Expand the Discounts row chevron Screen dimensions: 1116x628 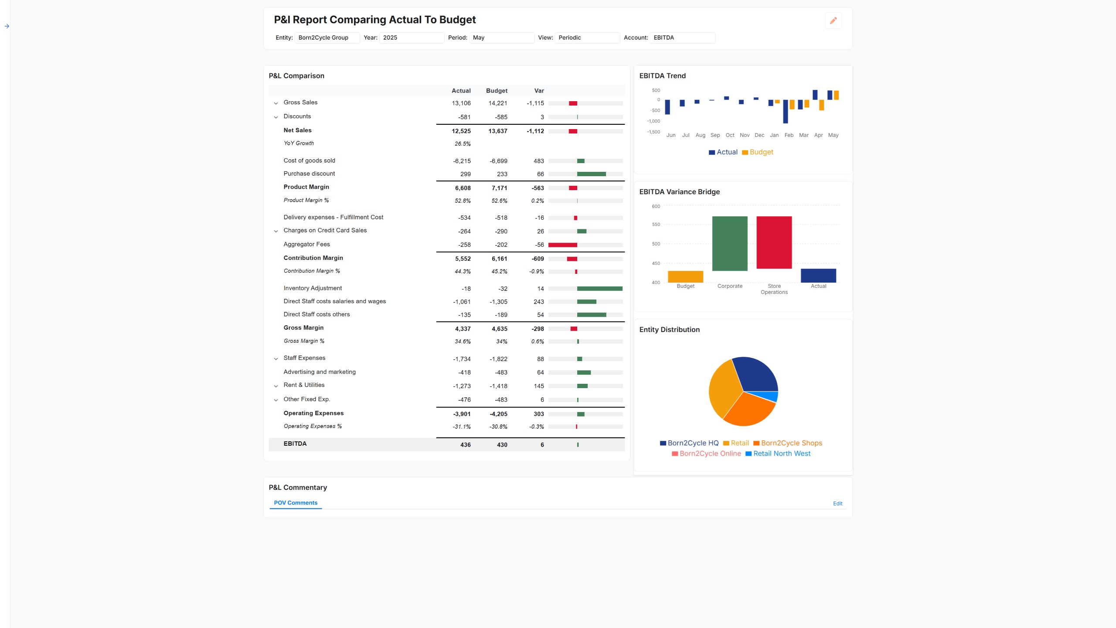click(276, 117)
